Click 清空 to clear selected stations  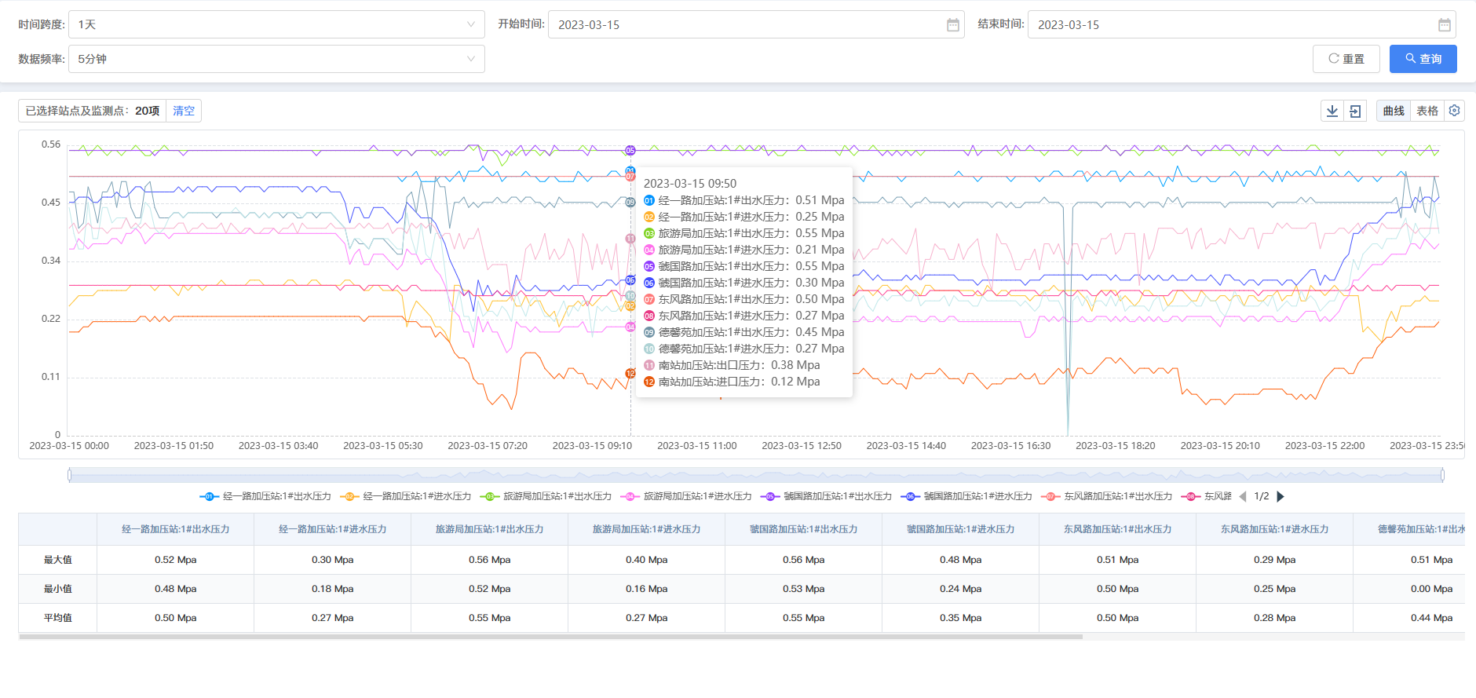[x=184, y=111]
